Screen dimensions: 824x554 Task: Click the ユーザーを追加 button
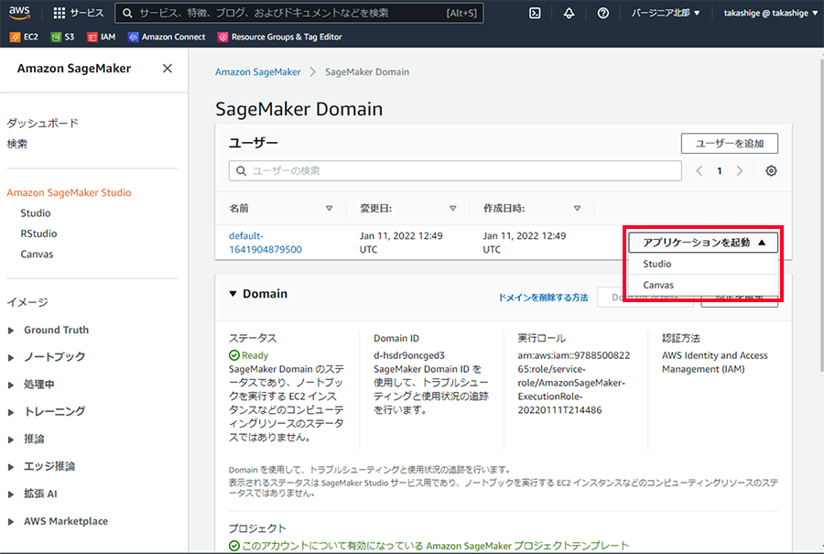[x=730, y=144]
